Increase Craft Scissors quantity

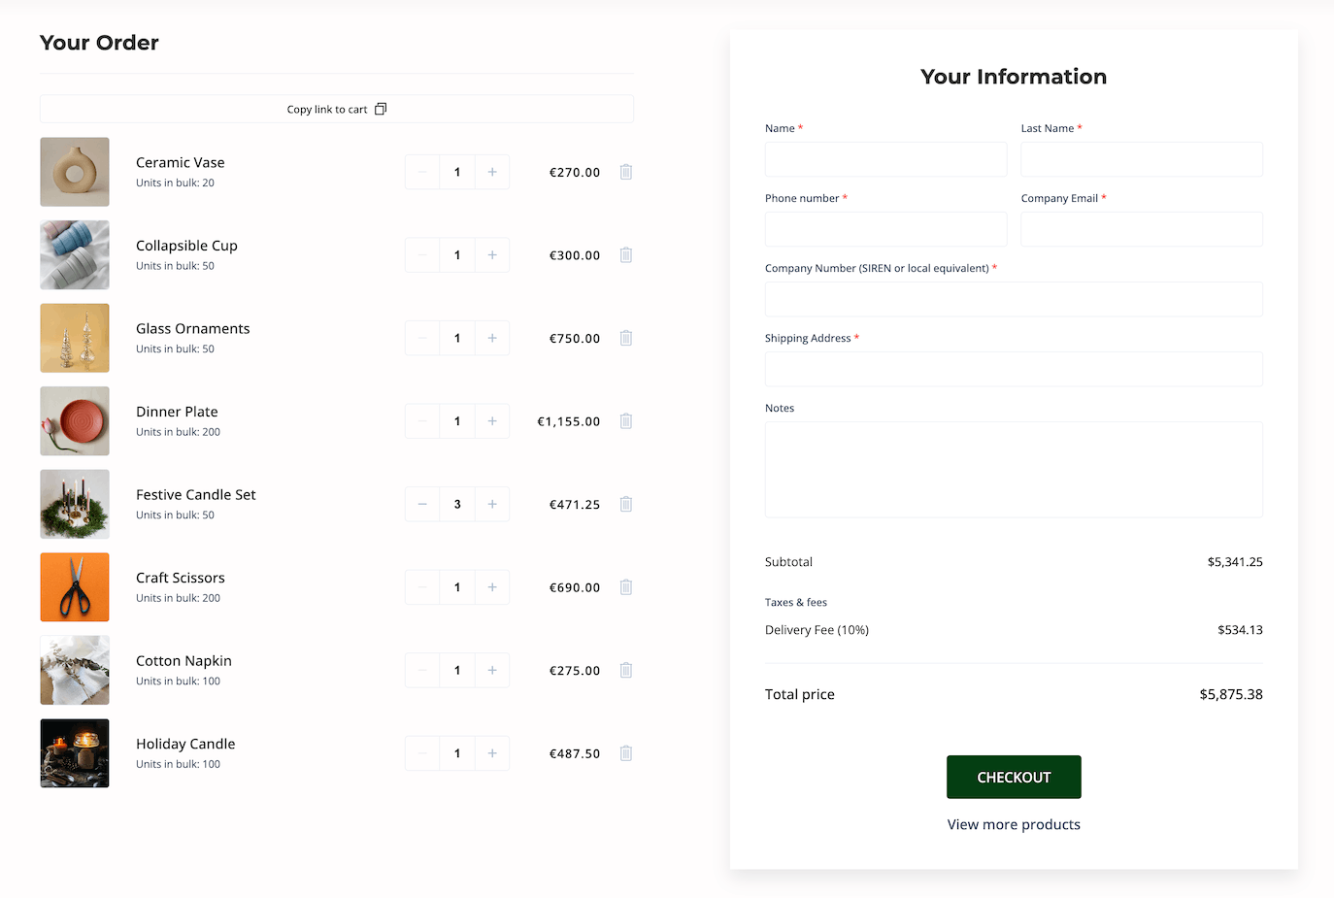(492, 587)
